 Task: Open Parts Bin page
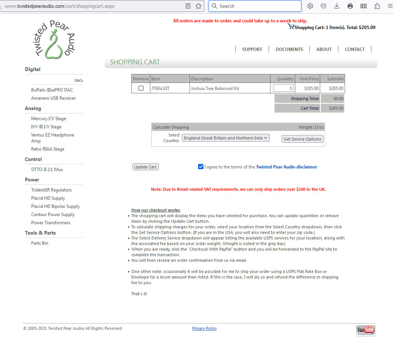point(40,243)
